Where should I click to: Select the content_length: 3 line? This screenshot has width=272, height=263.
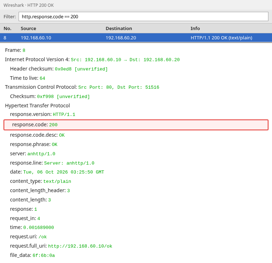pyautogui.click(x=30, y=200)
